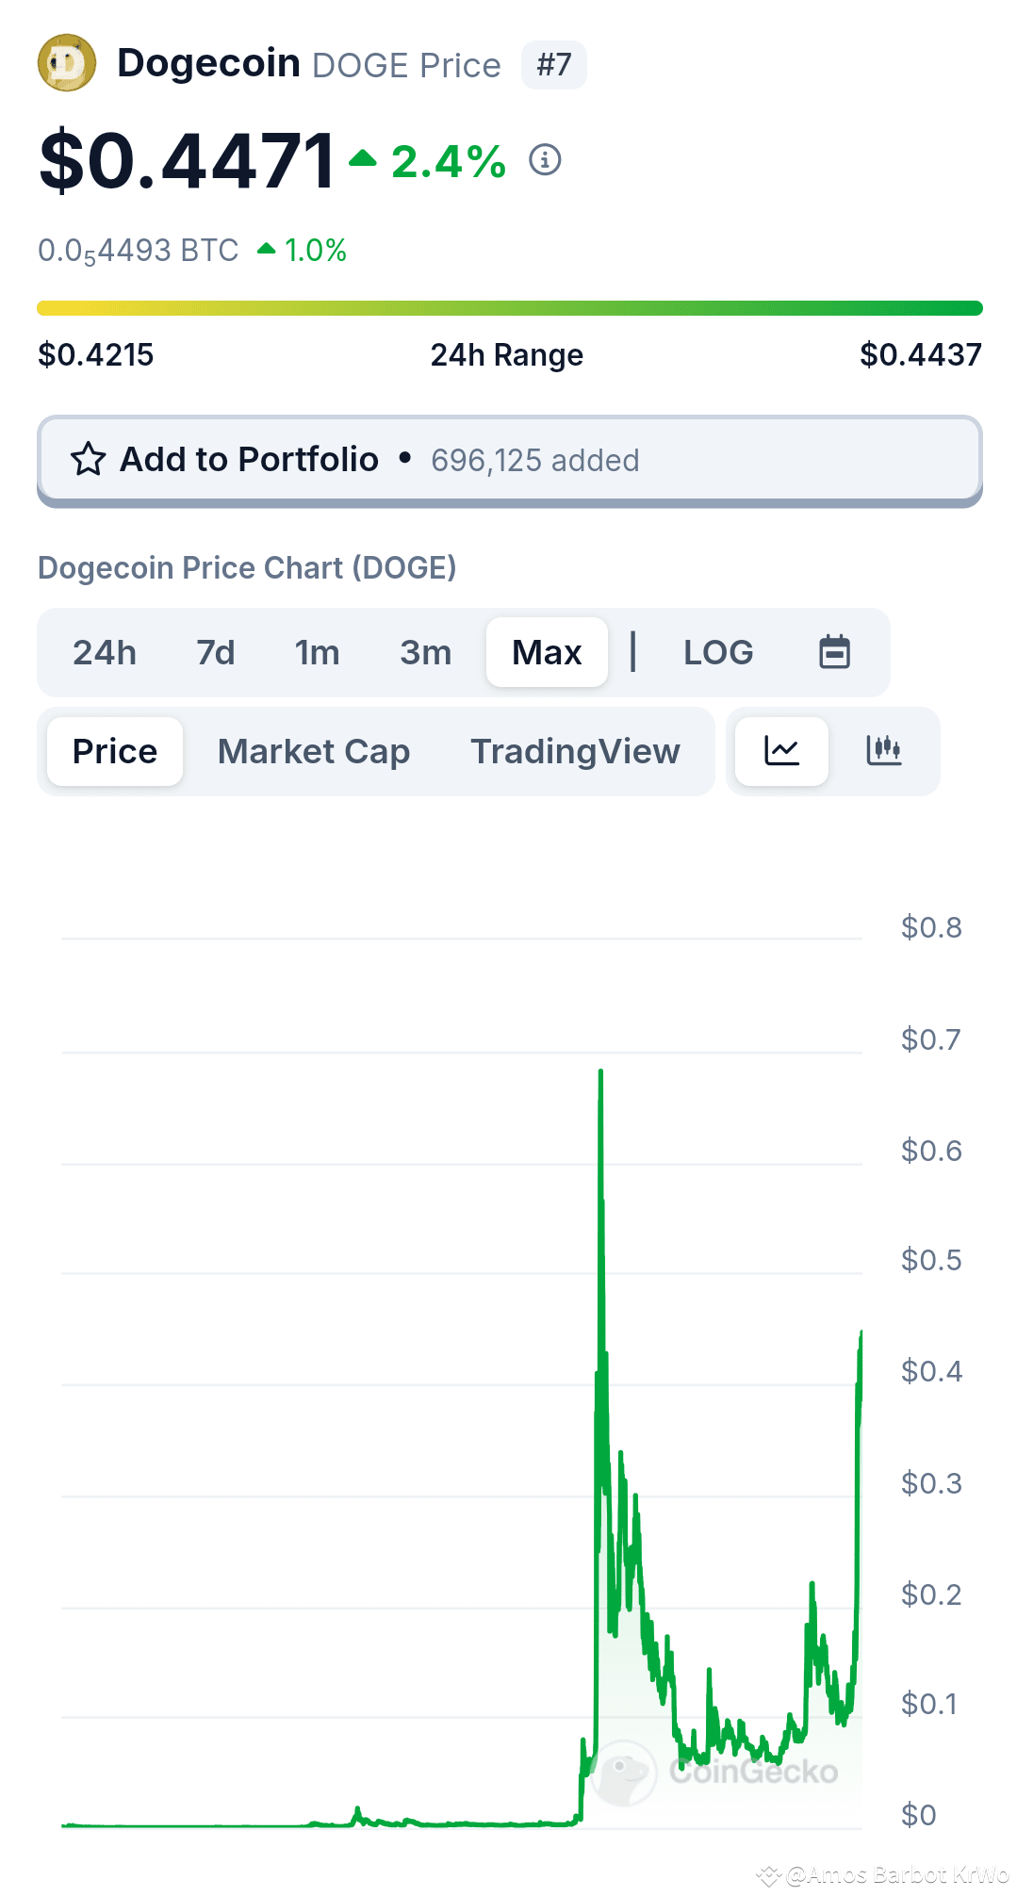Select the Max time range
1017x1896 pixels.
(x=547, y=652)
